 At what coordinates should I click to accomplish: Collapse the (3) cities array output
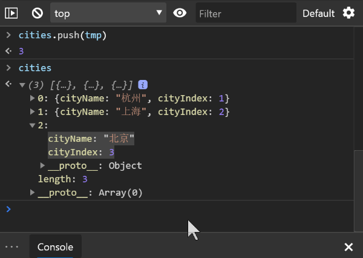click(22, 85)
